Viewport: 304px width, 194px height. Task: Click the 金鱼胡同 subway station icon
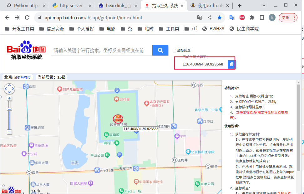click(x=174, y=126)
